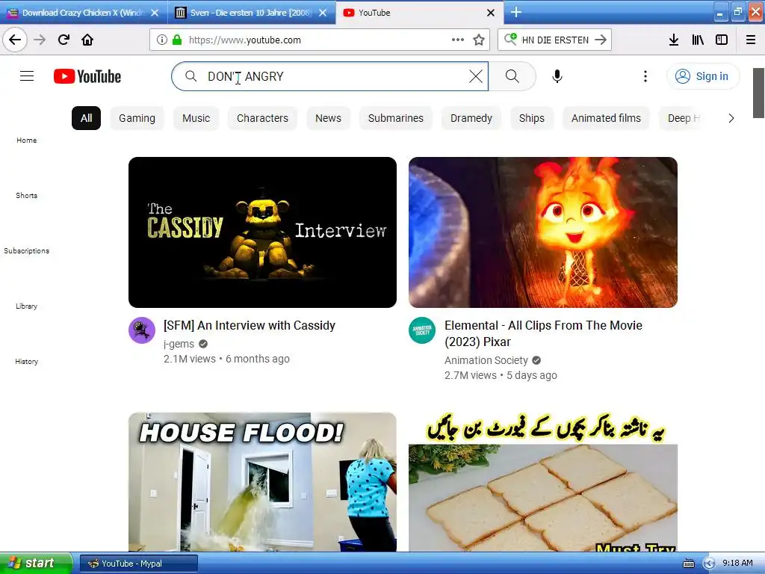This screenshot has width=765, height=574.
Task: Open the browser library icon
Action: 699,40
